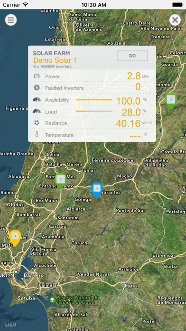Click the 100.0 availability value

pyautogui.click(x=128, y=101)
